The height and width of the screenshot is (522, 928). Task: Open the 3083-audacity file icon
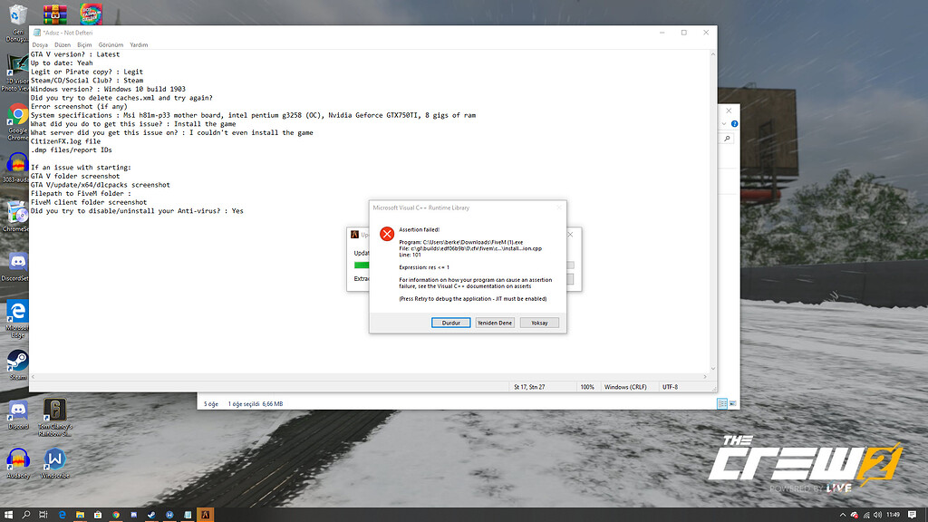coord(17,168)
